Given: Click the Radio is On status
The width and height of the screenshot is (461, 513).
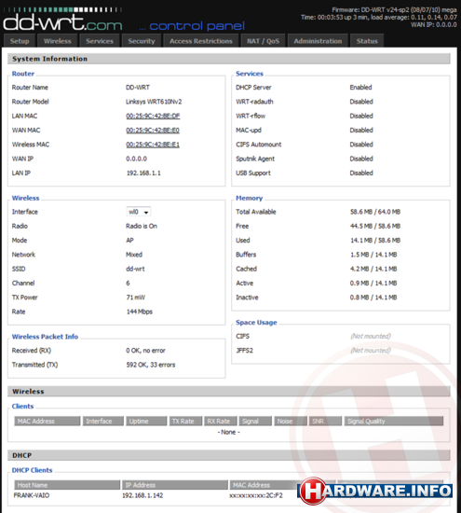Looking at the screenshot, I should 142,226.
